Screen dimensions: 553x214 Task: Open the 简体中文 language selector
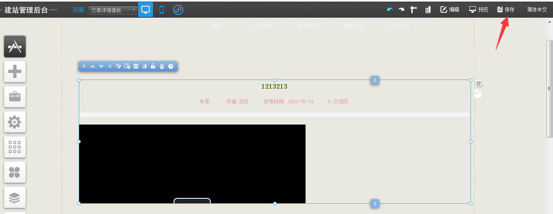click(x=537, y=9)
